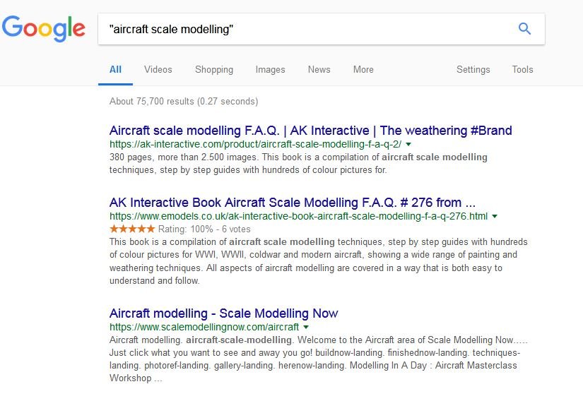Image resolution: width=583 pixels, height=401 pixels.
Task: Click the search query input field
Action: point(304,29)
